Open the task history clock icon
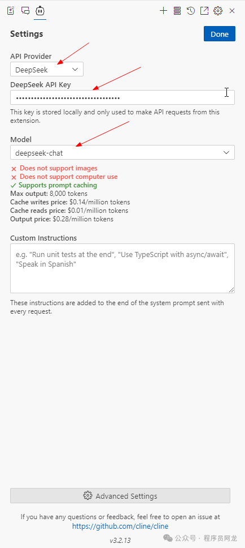 [191, 11]
